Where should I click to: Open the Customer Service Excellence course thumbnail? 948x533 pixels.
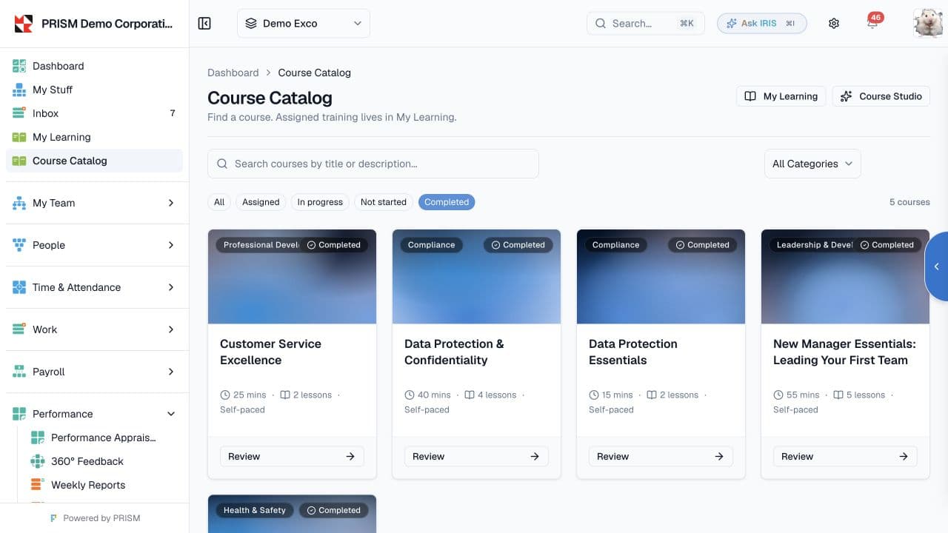tap(292, 277)
